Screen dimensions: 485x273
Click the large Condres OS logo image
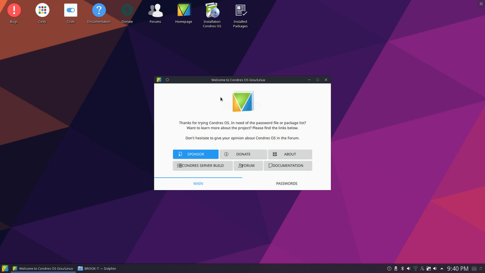[x=243, y=101]
